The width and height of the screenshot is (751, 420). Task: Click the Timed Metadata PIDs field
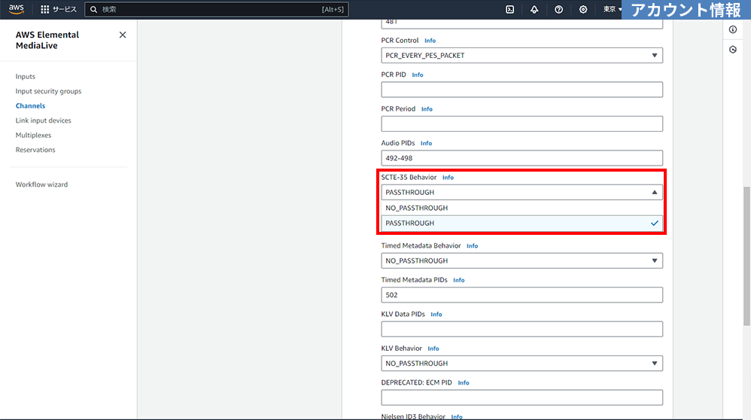click(x=521, y=295)
